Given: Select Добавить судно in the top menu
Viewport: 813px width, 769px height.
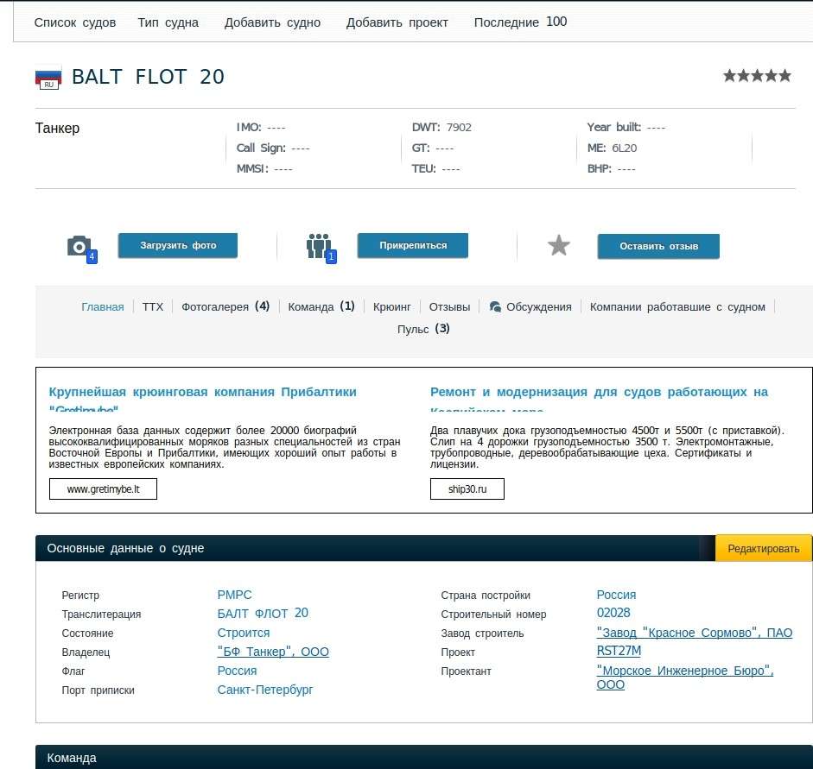Looking at the screenshot, I should click(x=272, y=22).
